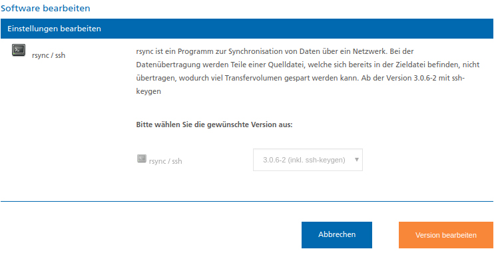Cancel with the Abbrechen button
494x255 pixels.
coord(336,235)
